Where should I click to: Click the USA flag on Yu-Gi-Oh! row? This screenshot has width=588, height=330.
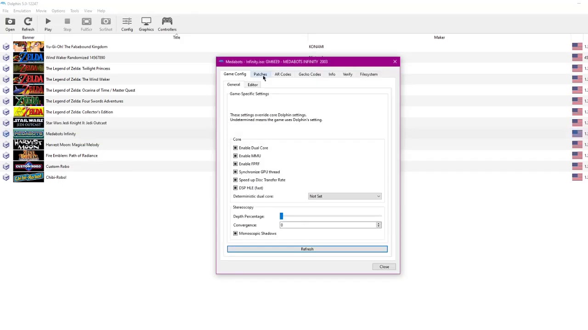point(577,47)
